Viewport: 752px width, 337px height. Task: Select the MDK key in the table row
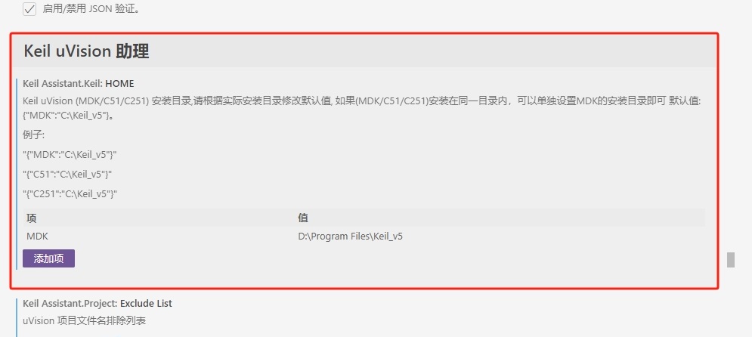pos(37,237)
